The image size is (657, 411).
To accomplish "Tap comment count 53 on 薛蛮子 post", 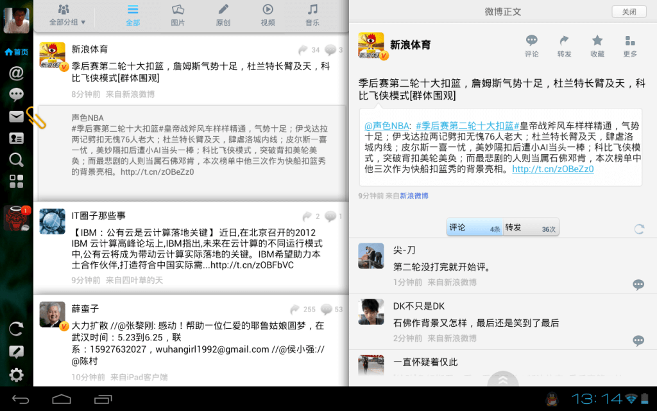I will pyautogui.click(x=332, y=310).
